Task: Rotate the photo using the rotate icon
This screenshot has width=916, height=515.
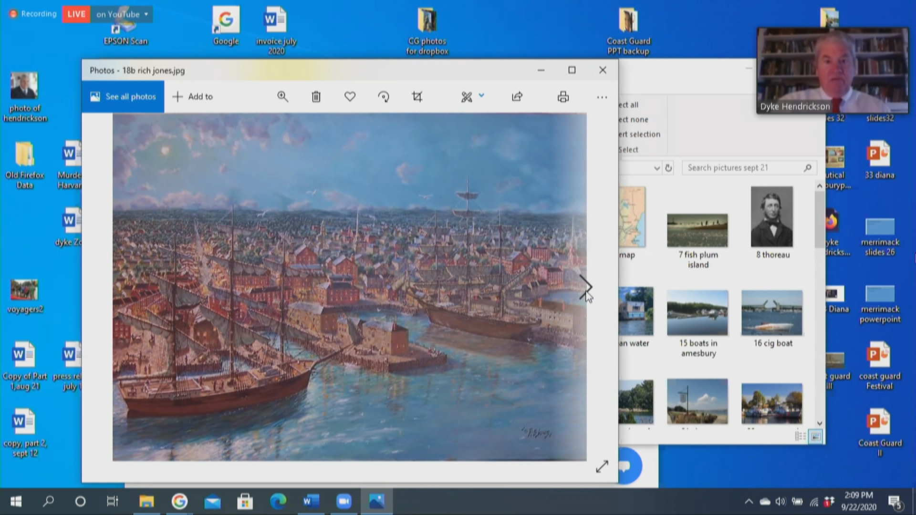Action: click(384, 97)
